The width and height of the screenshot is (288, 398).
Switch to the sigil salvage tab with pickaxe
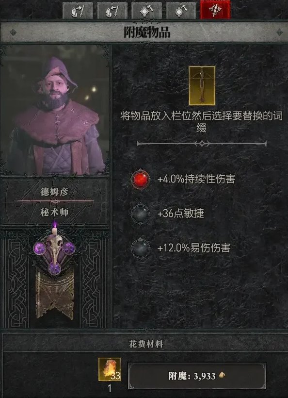[181, 11]
